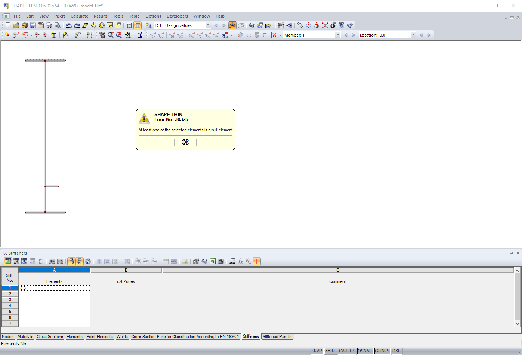Switch to the Materials table tab

tap(25, 336)
